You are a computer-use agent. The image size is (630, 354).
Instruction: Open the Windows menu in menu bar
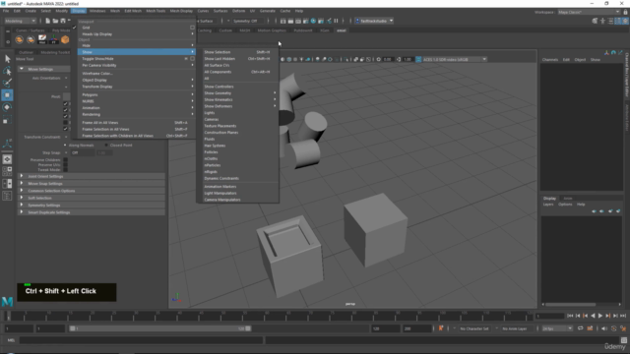97,11
